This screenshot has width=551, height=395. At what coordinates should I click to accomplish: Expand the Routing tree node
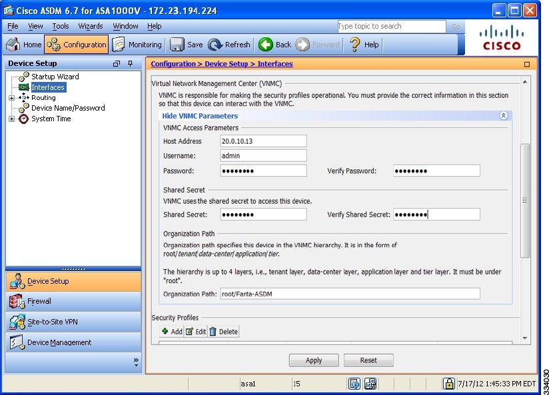[x=11, y=98]
